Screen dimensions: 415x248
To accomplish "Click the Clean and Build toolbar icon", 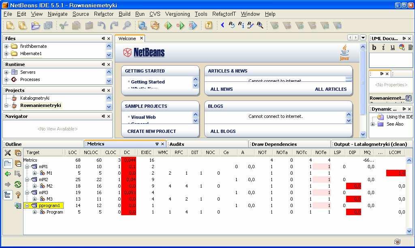I will coord(155,26).
